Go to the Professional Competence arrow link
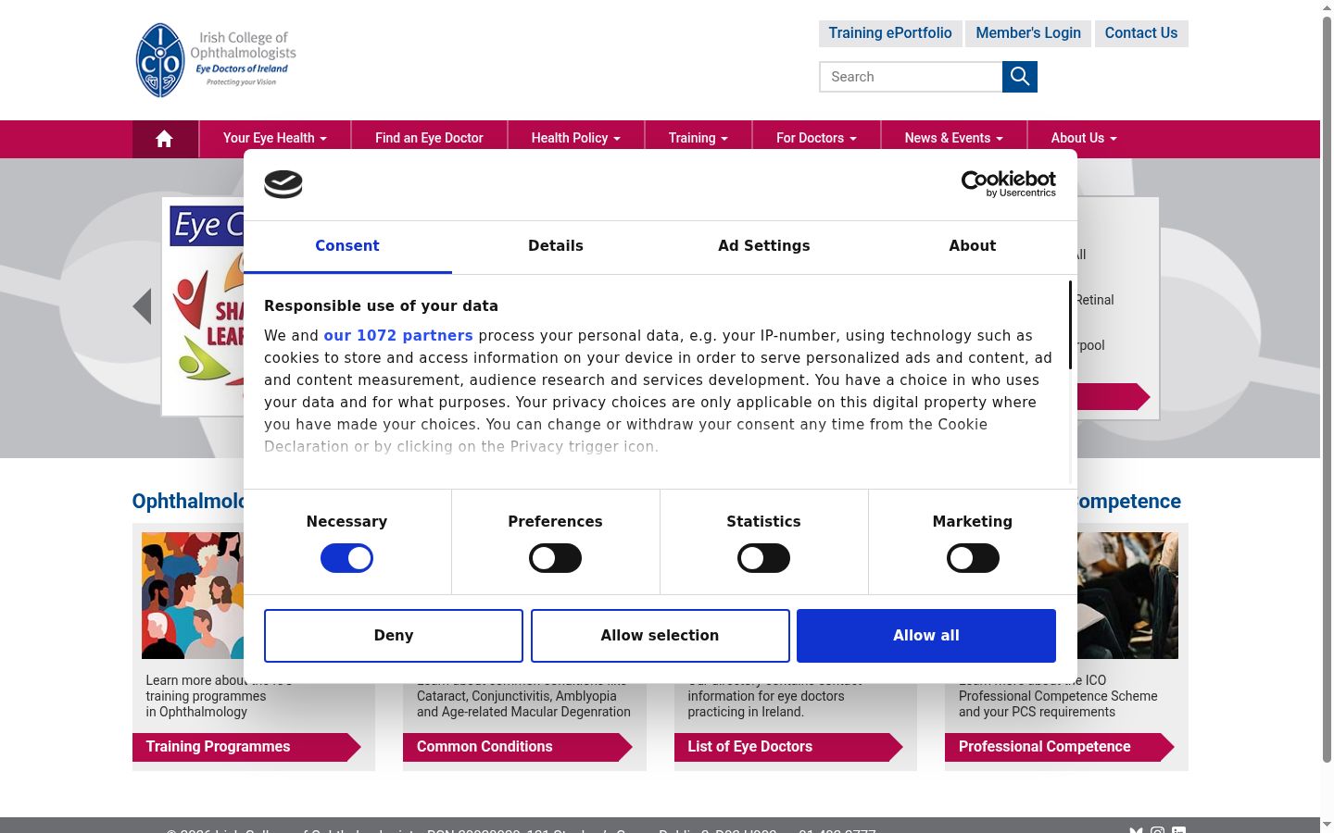This screenshot has width=1334, height=833. tap(1060, 747)
